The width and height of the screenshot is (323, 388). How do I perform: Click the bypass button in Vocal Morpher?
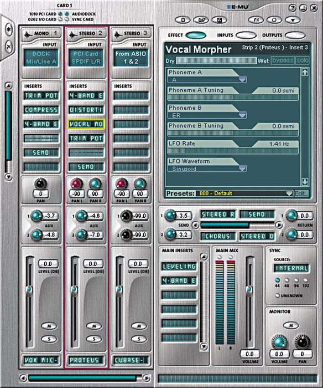pyautogui.click(x=283, y=60)
